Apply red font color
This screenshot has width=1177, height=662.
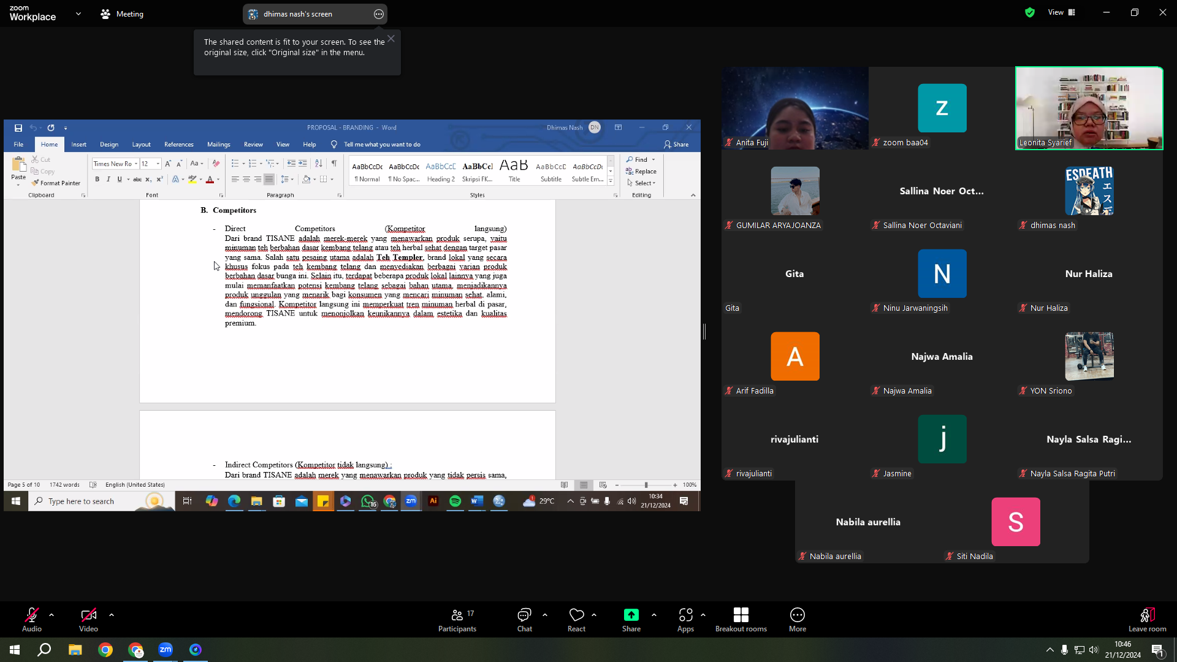210,179
